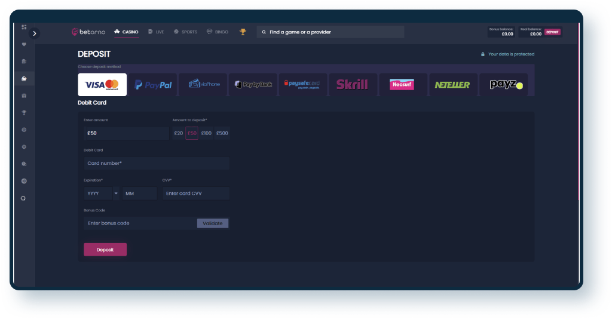Click the heart favorites icon in sidebar
This screenshot has height=319, width=612.
point(24,44)
